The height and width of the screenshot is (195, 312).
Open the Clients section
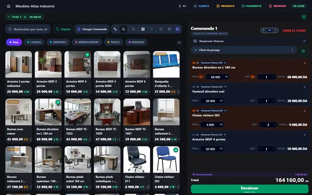(x=201, y=6)
